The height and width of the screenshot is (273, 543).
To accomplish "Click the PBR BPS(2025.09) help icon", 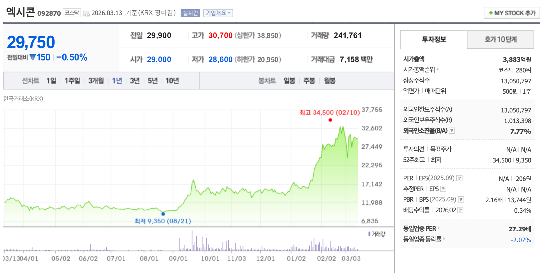I will point(461,199).
